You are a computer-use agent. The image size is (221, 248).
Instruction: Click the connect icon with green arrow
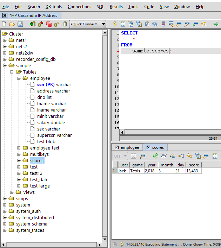(33, 24)
